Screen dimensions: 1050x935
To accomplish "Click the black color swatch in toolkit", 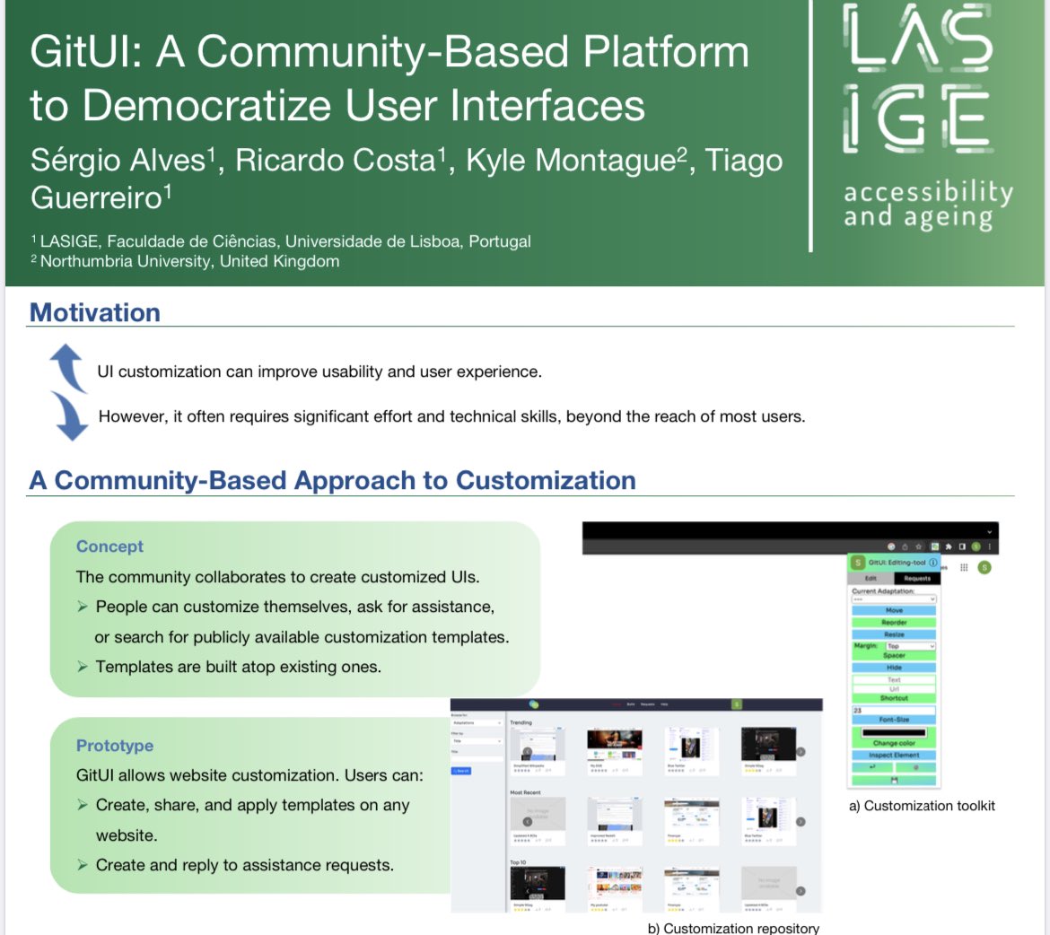I will tap(894, 733).
